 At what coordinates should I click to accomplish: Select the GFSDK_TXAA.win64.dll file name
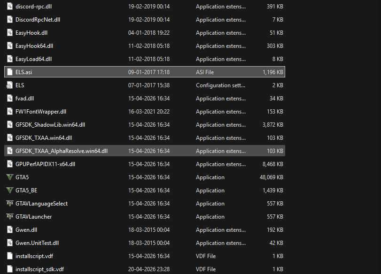tap(44, 138)
